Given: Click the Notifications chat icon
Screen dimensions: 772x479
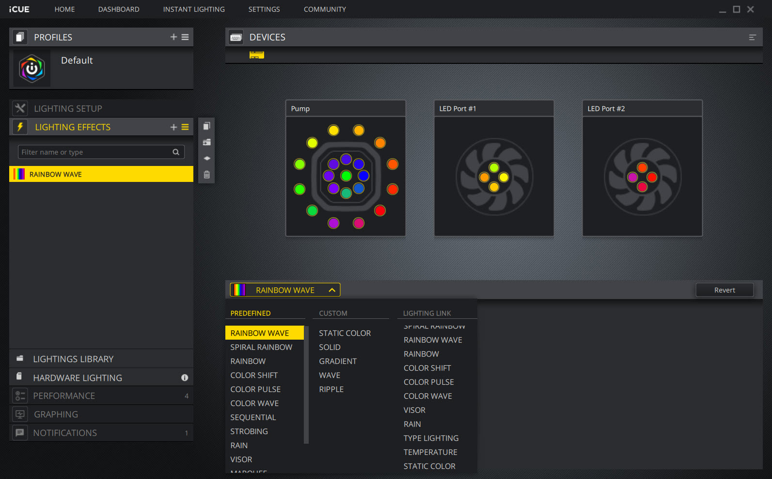Looking at the screenshot, I should pos(20,433).
